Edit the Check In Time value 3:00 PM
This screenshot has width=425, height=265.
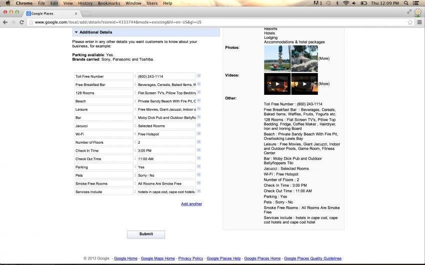click(166, 151)
